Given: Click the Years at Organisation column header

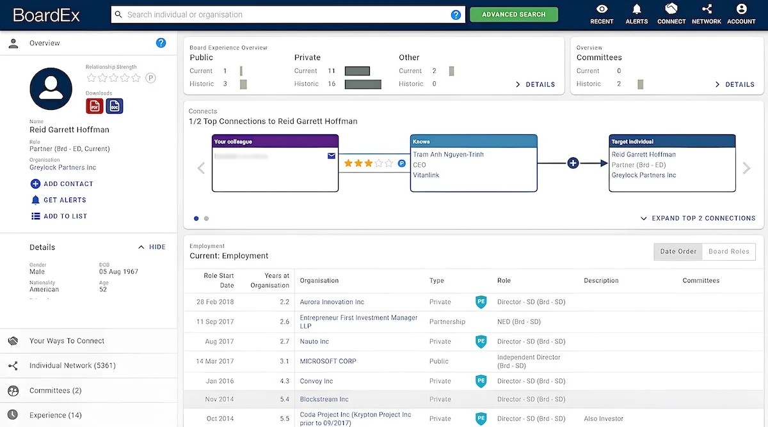Looking at the screenshot, I should pos(269,280).
